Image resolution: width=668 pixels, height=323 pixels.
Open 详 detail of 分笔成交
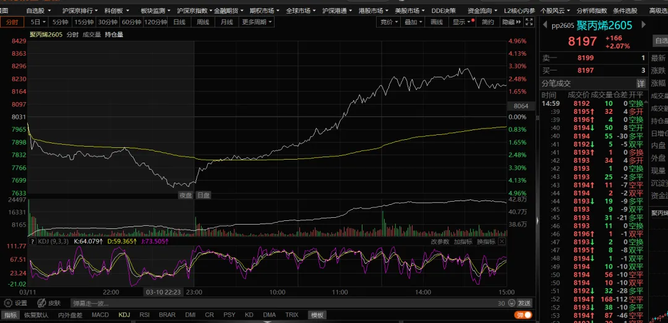click(640, 83)
